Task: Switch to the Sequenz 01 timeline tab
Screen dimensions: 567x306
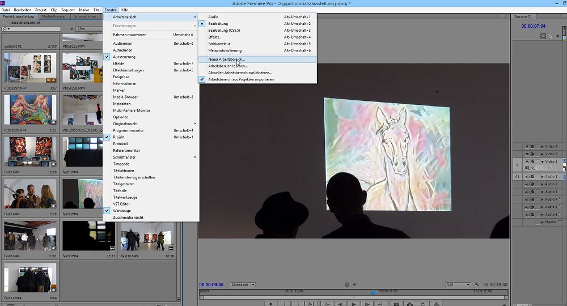Action: tap(523, 16)
